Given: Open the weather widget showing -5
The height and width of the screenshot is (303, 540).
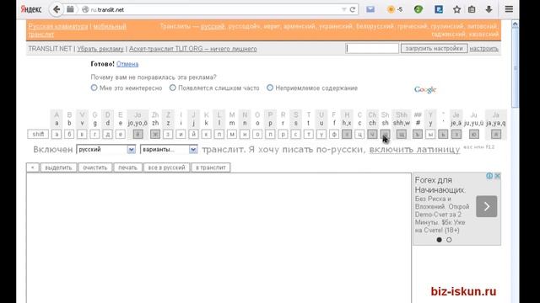Looking at the screenshot, I should pyautogui.click(x=395, y=9).
